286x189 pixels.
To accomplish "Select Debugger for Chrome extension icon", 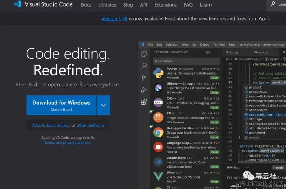I will tap(158, 132).
